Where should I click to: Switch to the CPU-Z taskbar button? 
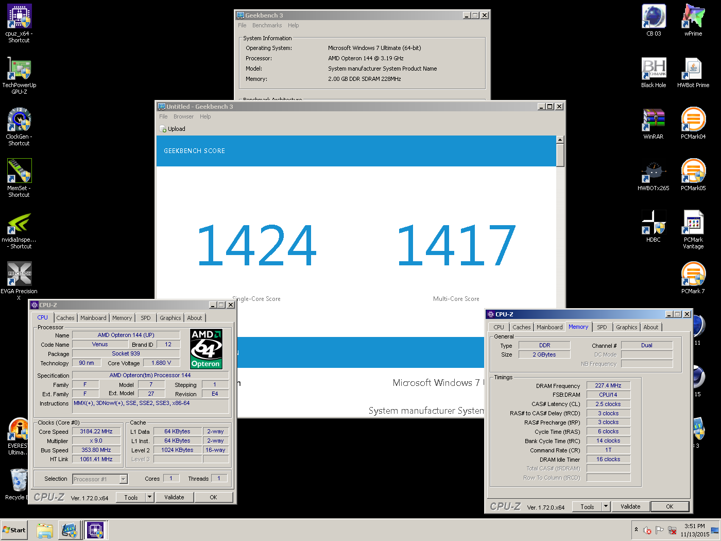(x=95, y=530)
